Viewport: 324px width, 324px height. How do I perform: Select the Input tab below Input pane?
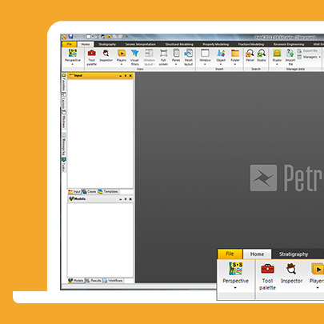click(74, 192)
